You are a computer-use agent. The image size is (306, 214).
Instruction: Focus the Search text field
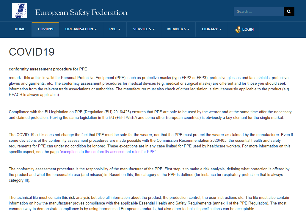(x=258, y=12)
